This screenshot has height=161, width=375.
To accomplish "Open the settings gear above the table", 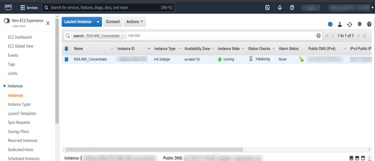I will click(x=360, y=24).
